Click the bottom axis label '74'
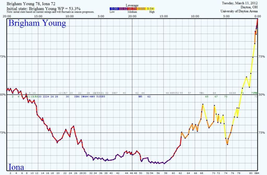267x175 pixels. click(226, 173)
